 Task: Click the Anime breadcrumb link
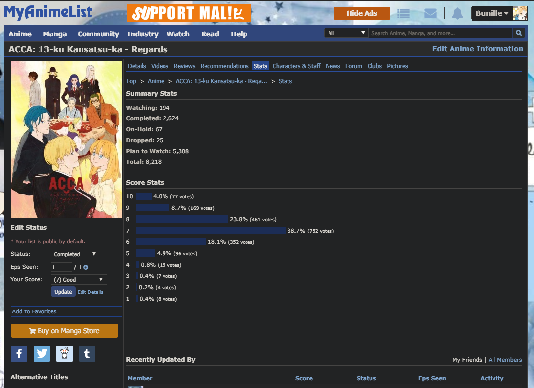(156, 81)
